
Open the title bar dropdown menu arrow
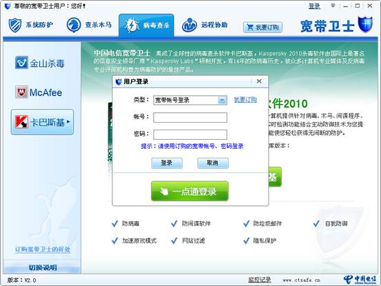[333, 6]
